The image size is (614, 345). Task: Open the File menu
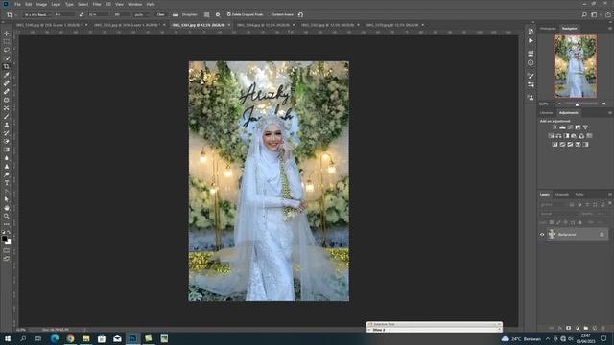(x=17, y=4)
